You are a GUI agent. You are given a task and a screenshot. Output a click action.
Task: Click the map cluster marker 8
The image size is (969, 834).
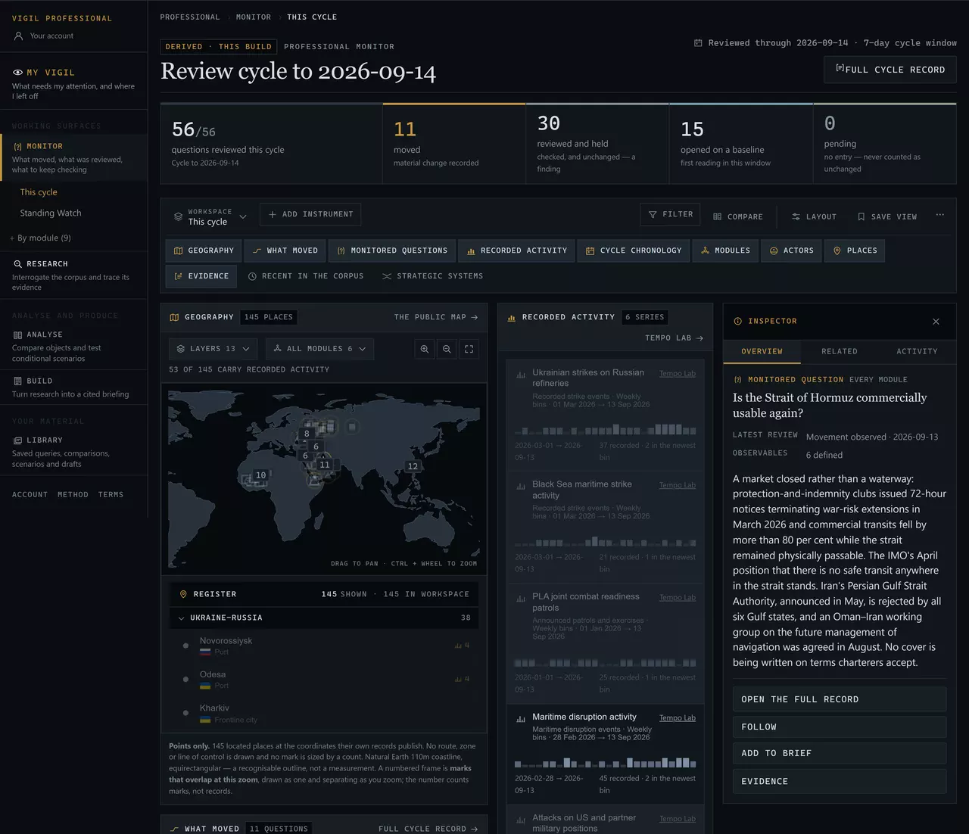point(307,434)
